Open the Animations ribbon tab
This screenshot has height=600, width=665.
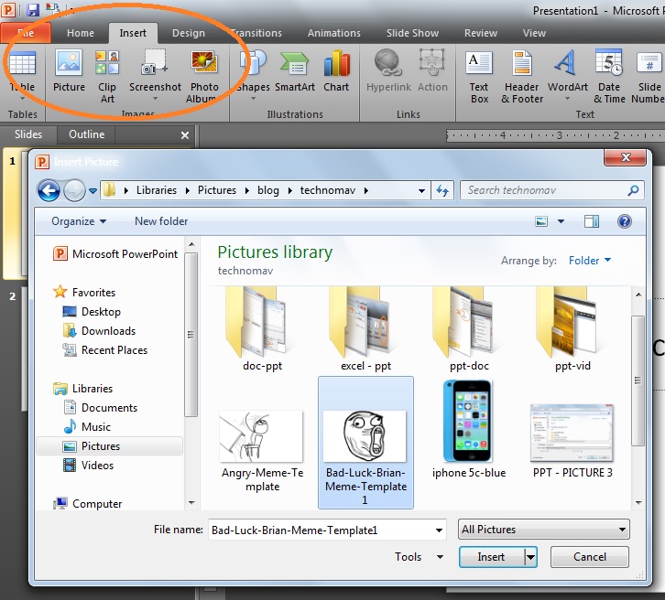333,33
